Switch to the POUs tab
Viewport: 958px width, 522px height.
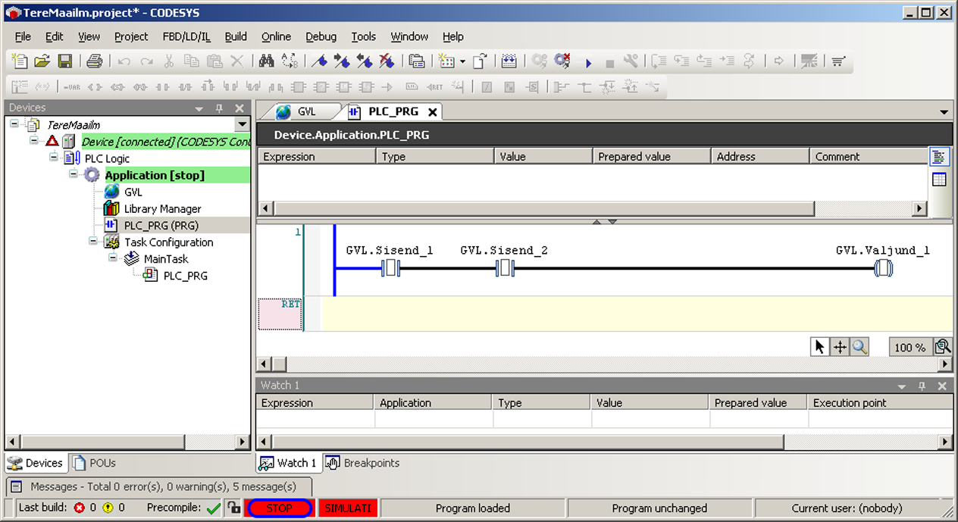pyautogui.click(x=95, y=463)
